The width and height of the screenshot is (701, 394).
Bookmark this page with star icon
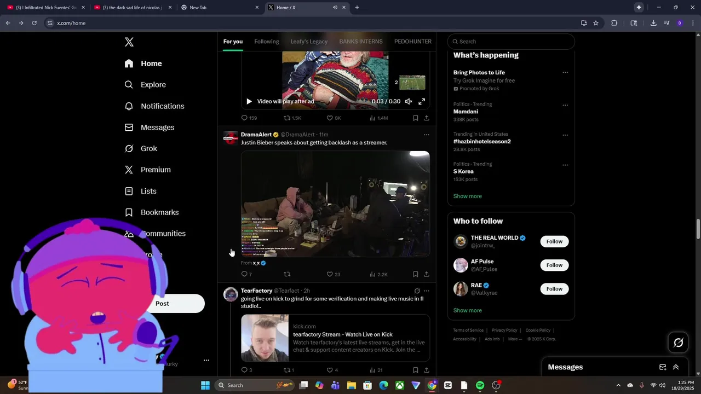(596, 23)
